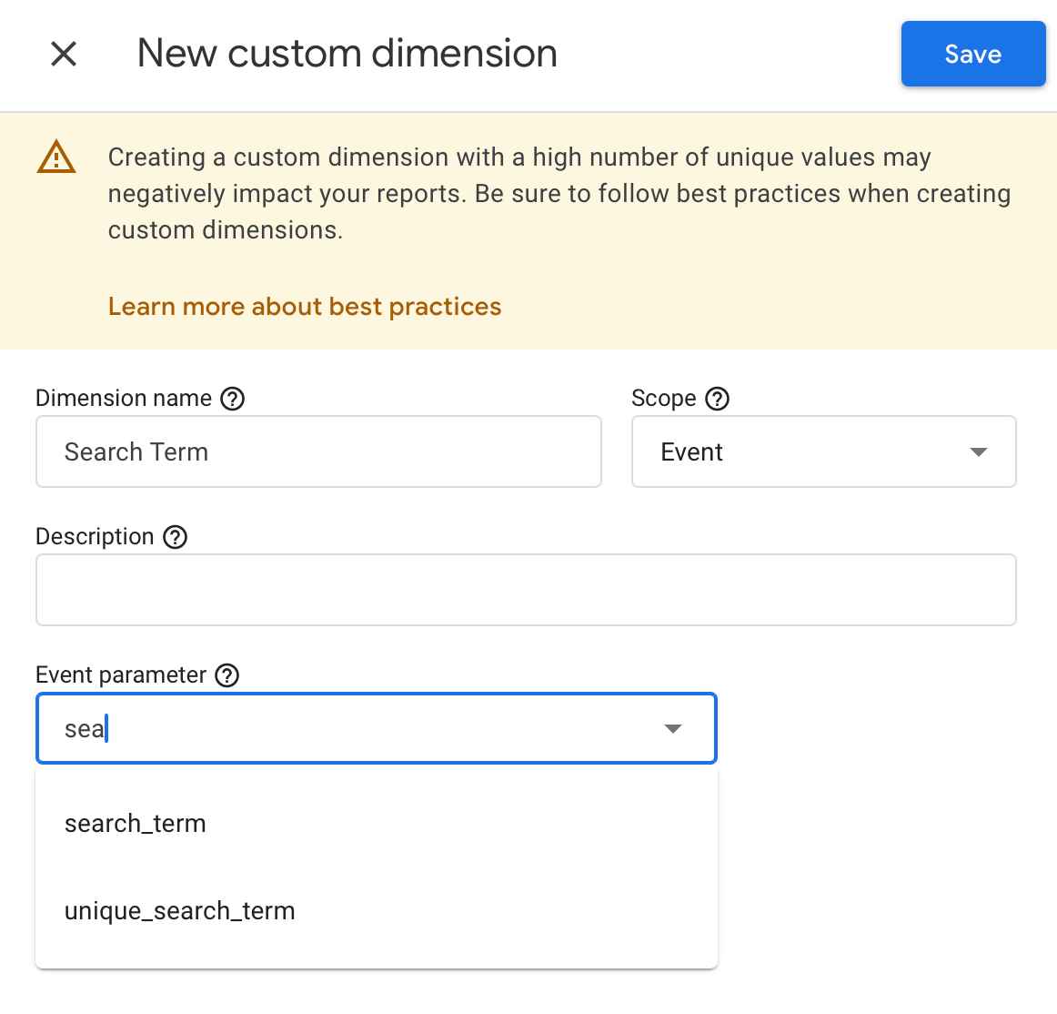Select search_term from the parameter list
Screen dimensions: 1057x1014
(x=377, y=824)
